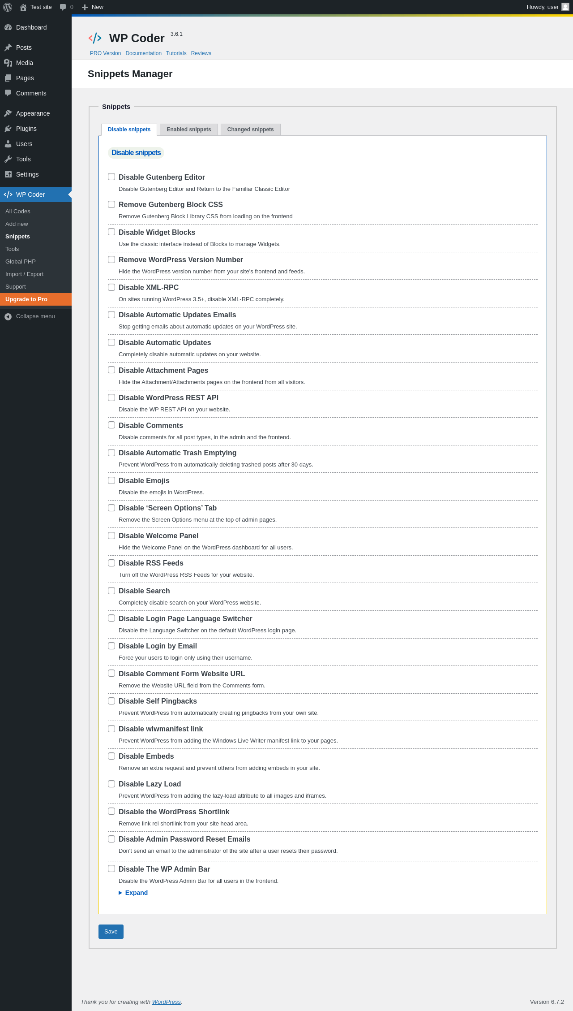Screen dimensions: 573x1011
Task: Click the WP Coder logo in header
Action: 95,38
